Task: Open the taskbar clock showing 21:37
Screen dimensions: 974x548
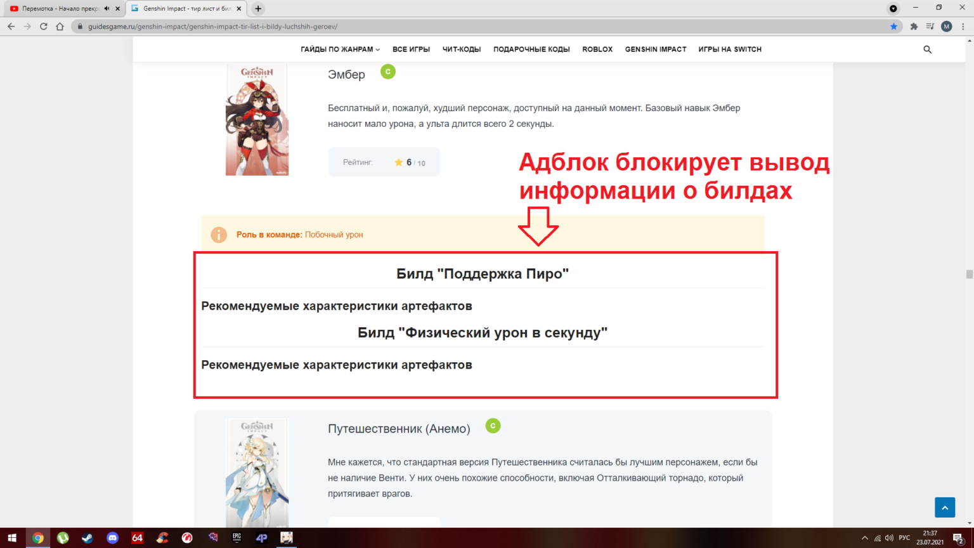Action: click(930, 538)
